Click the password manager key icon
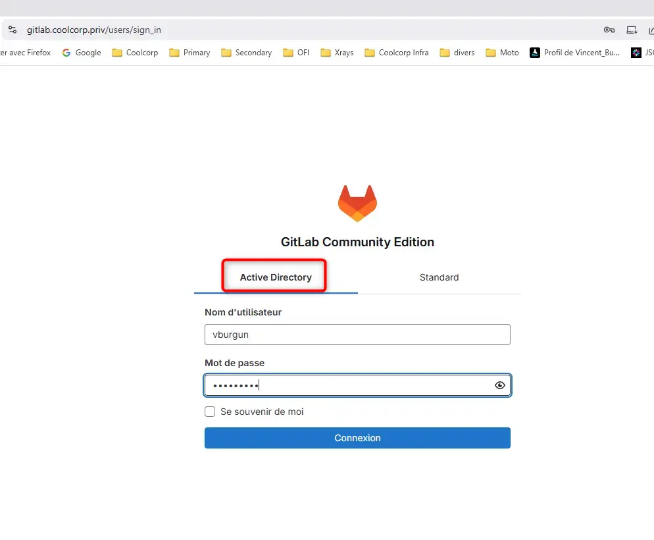Viewport: 654px width, 540px height. (609, 30)
